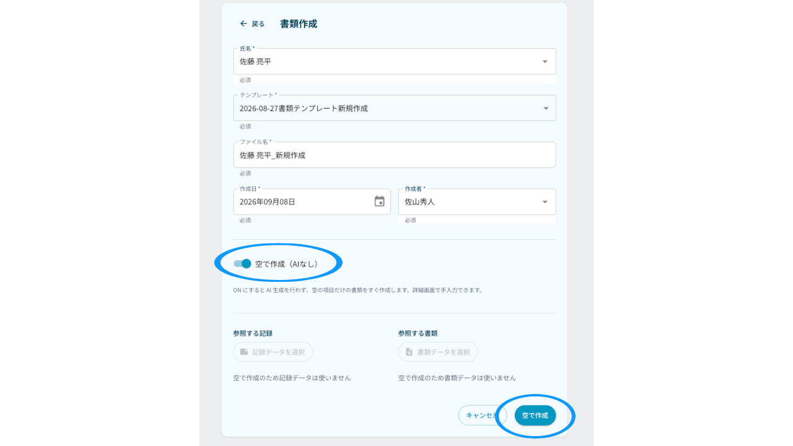This screenshot has height=446, width=793.
Task: Click the record file icon in 記録データを選択
Action: click(x=244, y=352)
